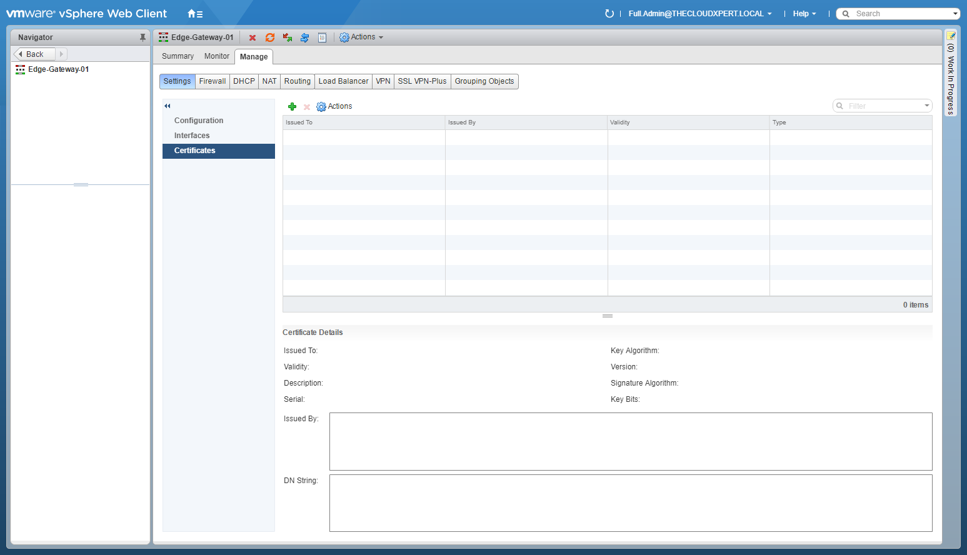Open the Load Balancer tab
The width and height of the screenshot is (967, 555).
pyautogui.click(x=343, y=81)
